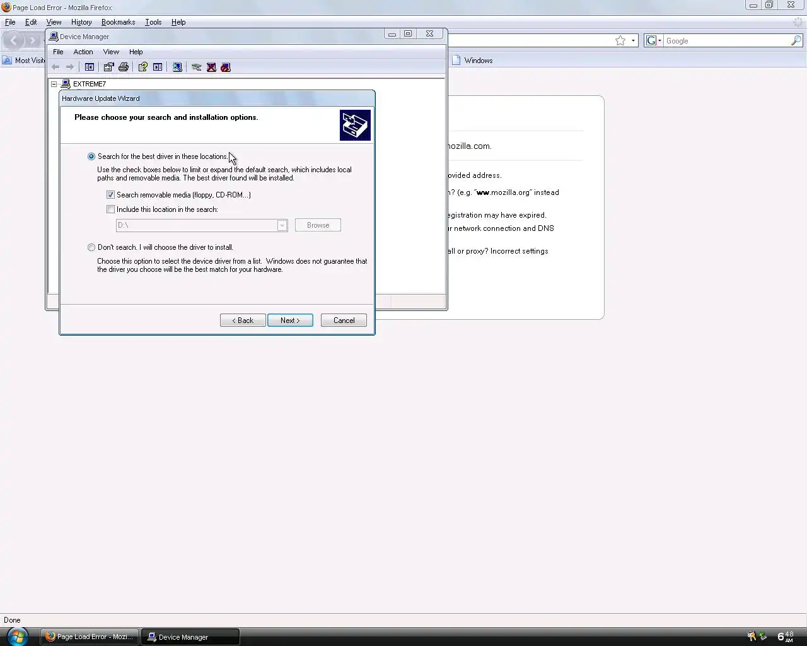
Task: Click the hardware wizard graphic icon
Action: [355, 125]
